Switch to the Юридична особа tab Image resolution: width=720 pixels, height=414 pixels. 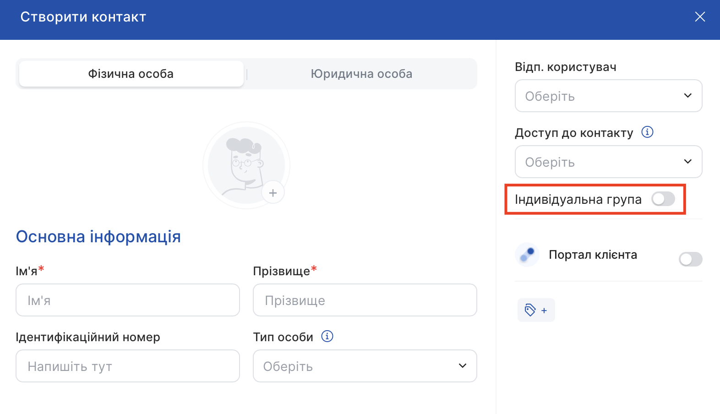(361, 74)
